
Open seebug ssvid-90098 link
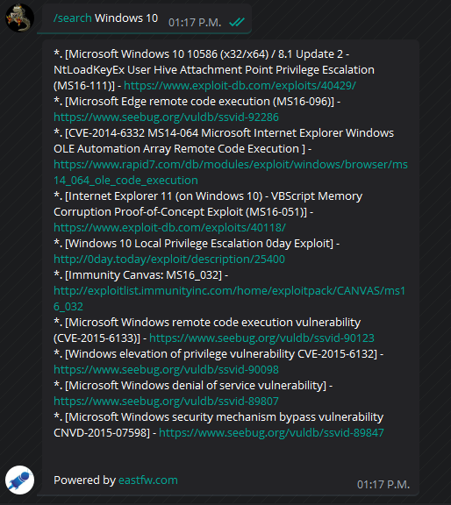(x=166, y=369)
